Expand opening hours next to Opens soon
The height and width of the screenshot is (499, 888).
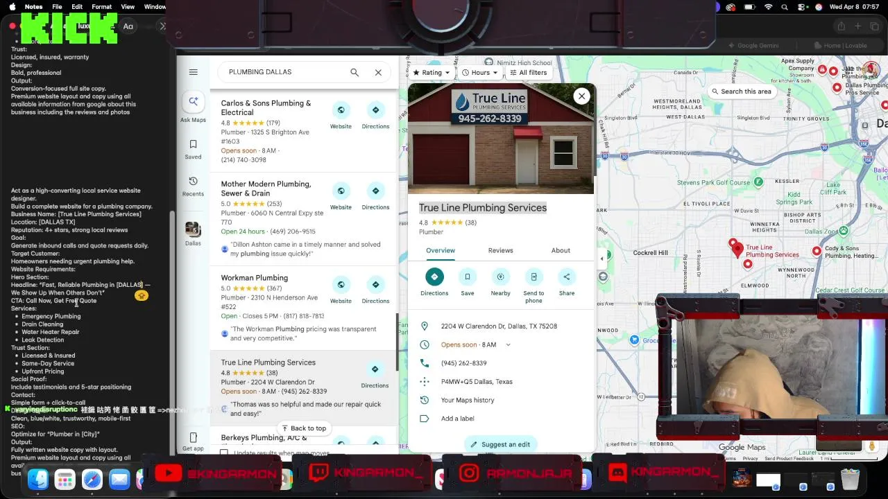508,345
